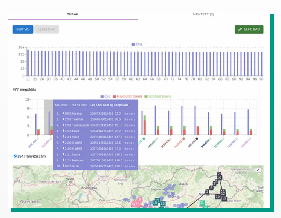Open the MENTETT (0) tab

203,14
